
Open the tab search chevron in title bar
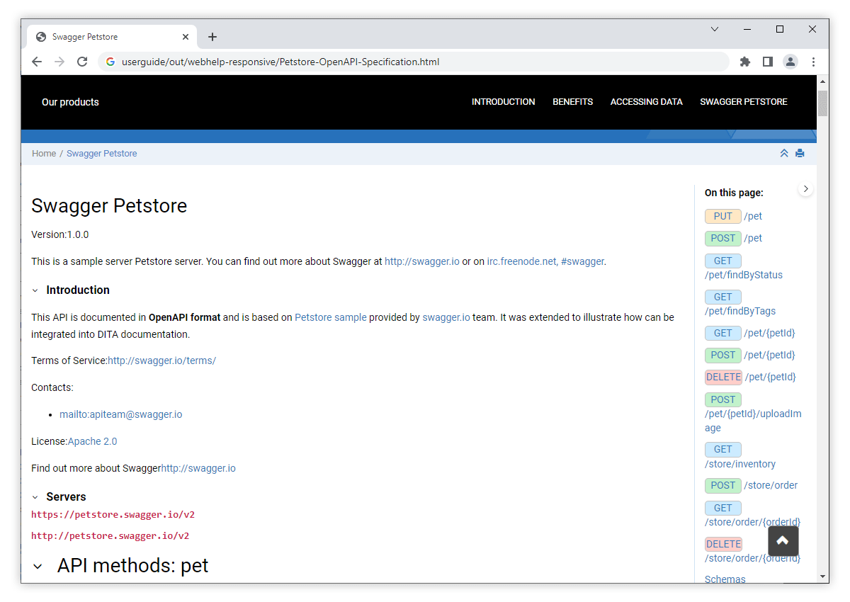[x=715, y=29]
